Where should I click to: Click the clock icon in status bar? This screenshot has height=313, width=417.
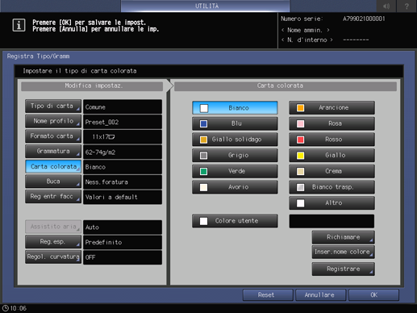coord(6,308)
